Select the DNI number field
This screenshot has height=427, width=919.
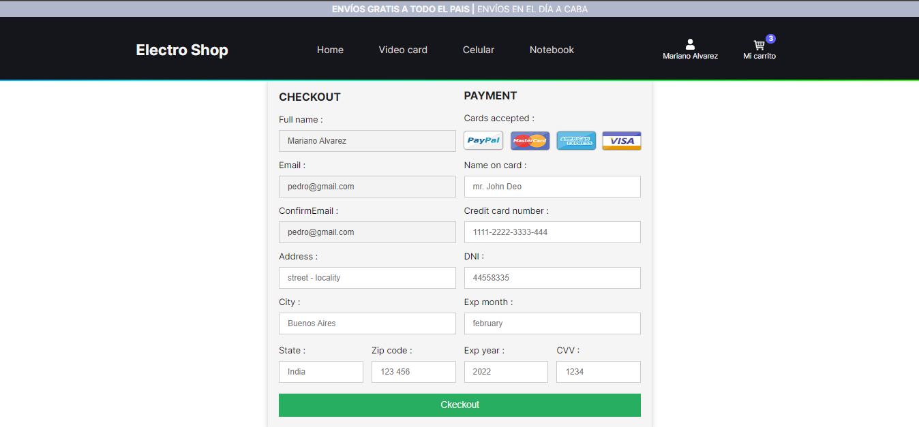click(x=552, y=277)
